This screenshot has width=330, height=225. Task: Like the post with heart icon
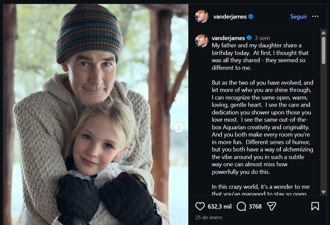[200, 206]
